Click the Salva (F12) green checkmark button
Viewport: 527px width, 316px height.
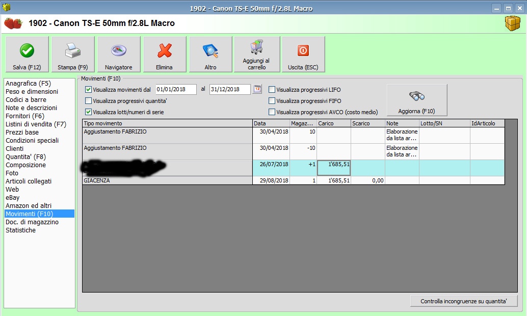[x=27, y=54]
